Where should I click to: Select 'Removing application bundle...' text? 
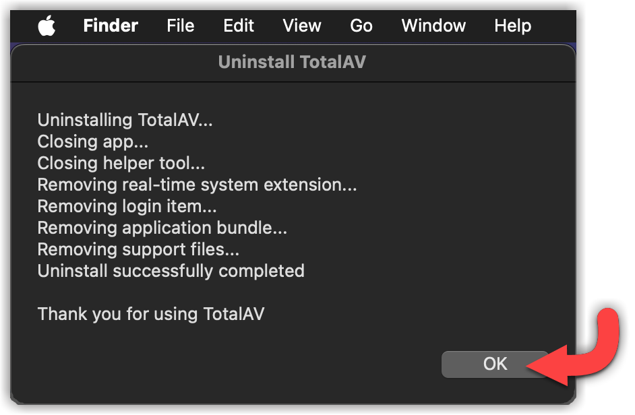[162, 228]
